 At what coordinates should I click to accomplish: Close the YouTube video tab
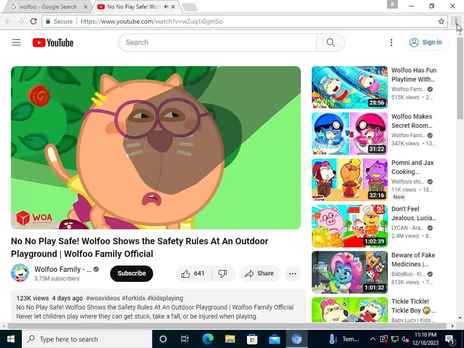tap(173, 6)
